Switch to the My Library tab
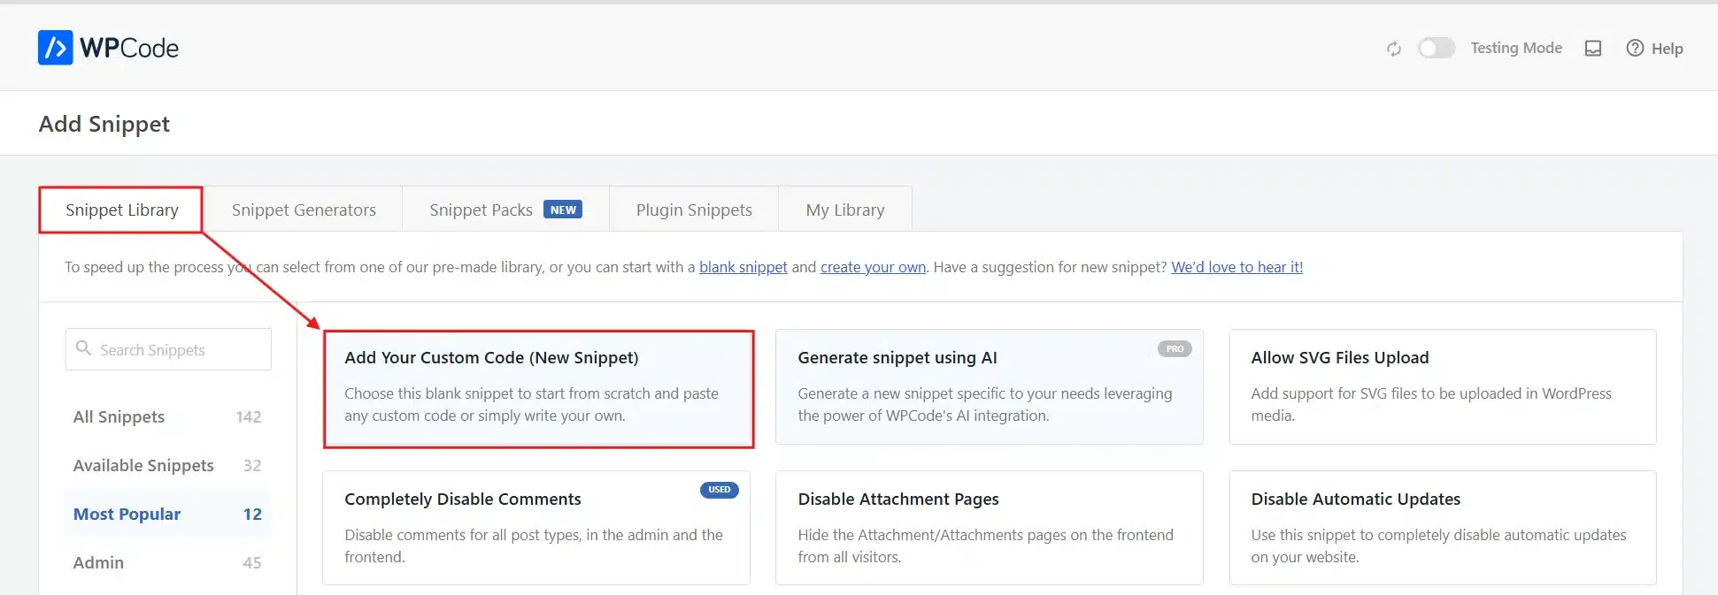1718x595 pixels. click(x=845, y=210)
